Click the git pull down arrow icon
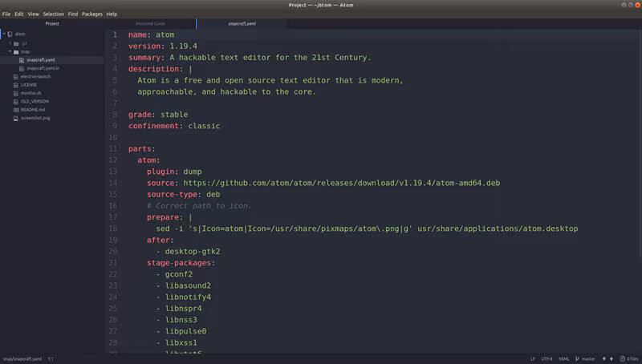 click(x=604, y=359)
